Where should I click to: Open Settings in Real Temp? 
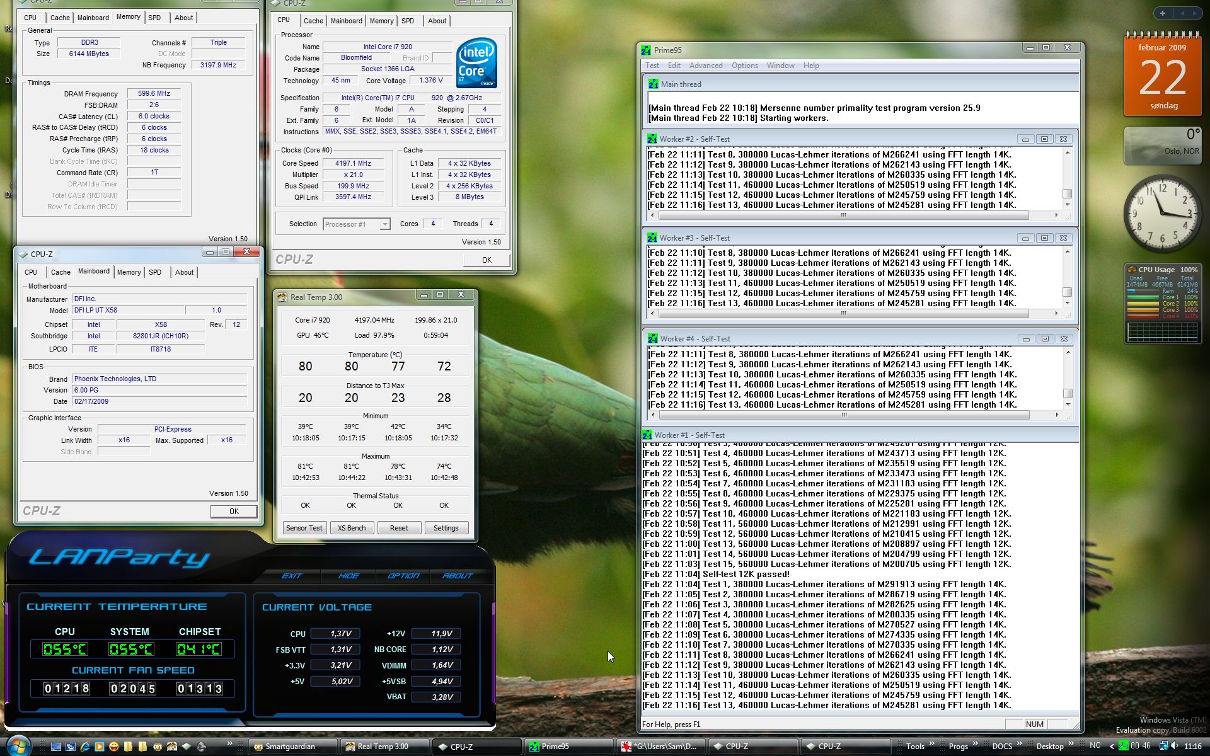pos(446,528)
